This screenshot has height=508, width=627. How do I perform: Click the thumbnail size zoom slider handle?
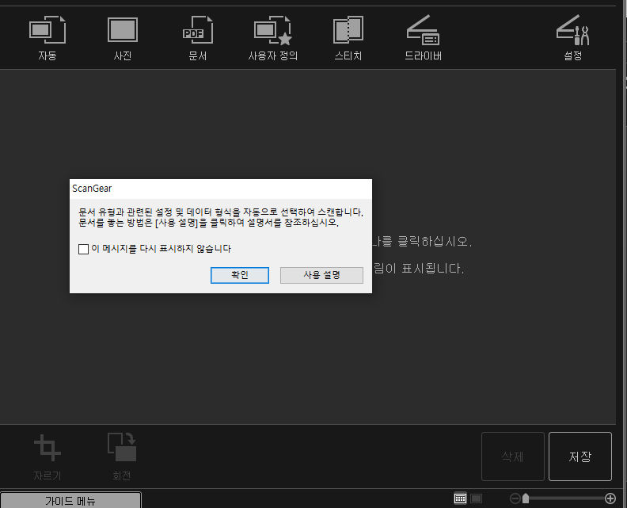click(526, 498)
